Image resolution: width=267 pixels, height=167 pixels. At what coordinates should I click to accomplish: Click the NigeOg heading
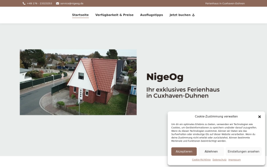tap(165, 77)
